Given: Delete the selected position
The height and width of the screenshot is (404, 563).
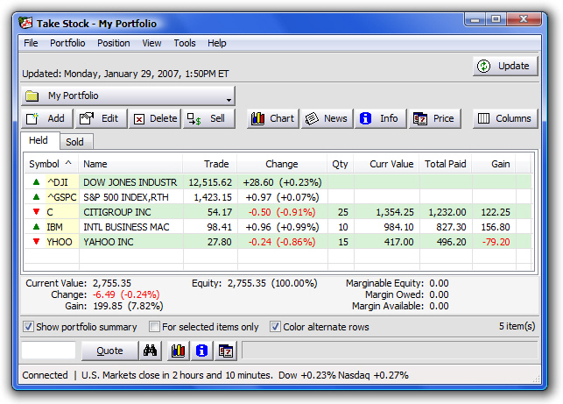Looking at the screenshot, I should click(x=155, y=118).
